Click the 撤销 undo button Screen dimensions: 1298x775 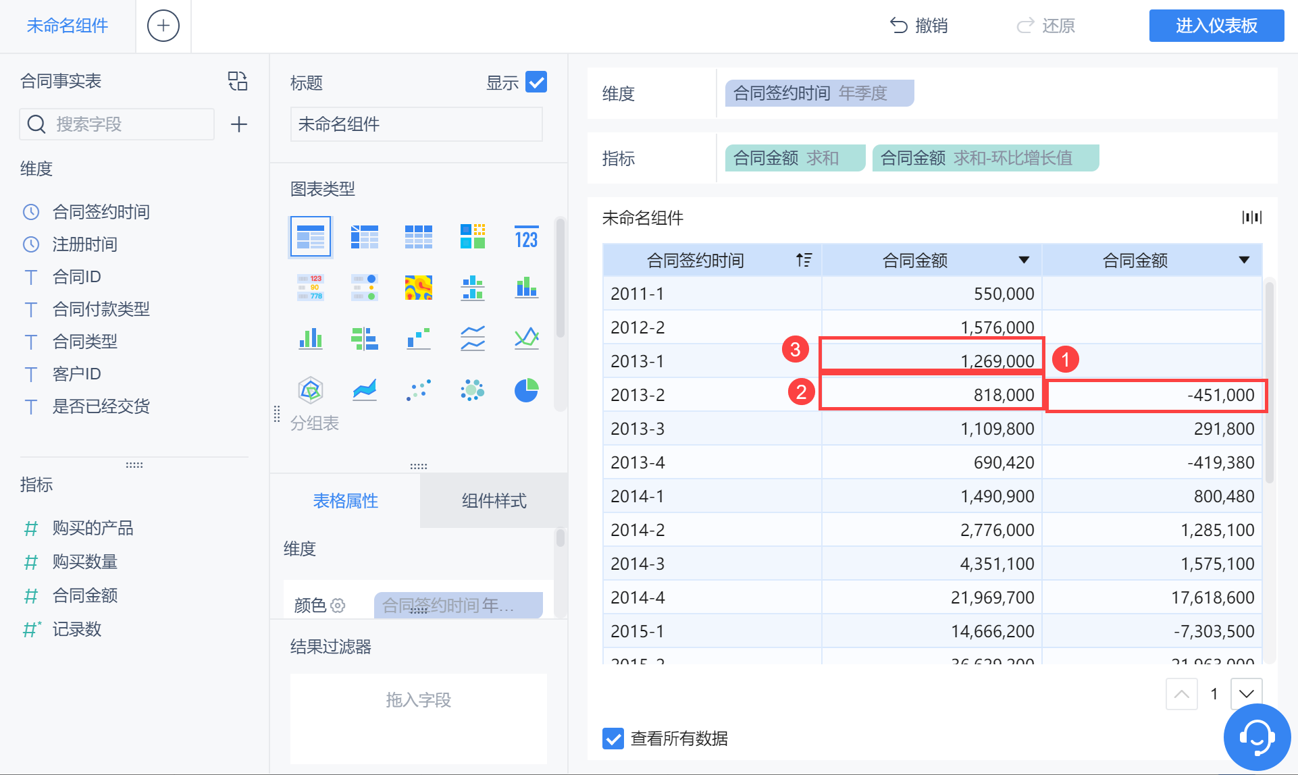[x=919, y=26]
